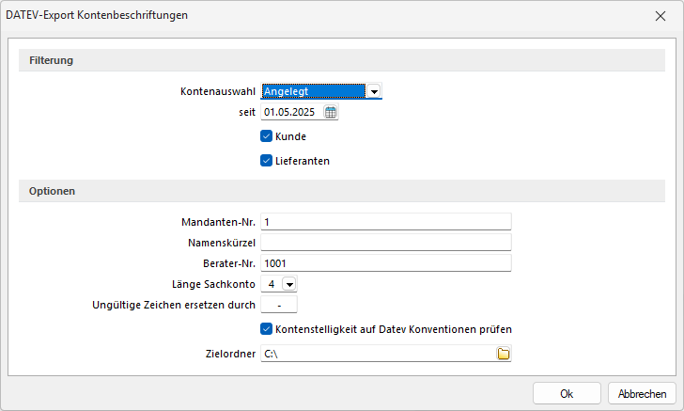Open the Länge Sachkonto dropdown

[x=289, y=284]
